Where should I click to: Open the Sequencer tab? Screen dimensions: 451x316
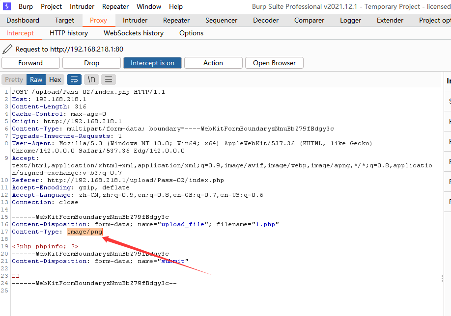point(221,21)
